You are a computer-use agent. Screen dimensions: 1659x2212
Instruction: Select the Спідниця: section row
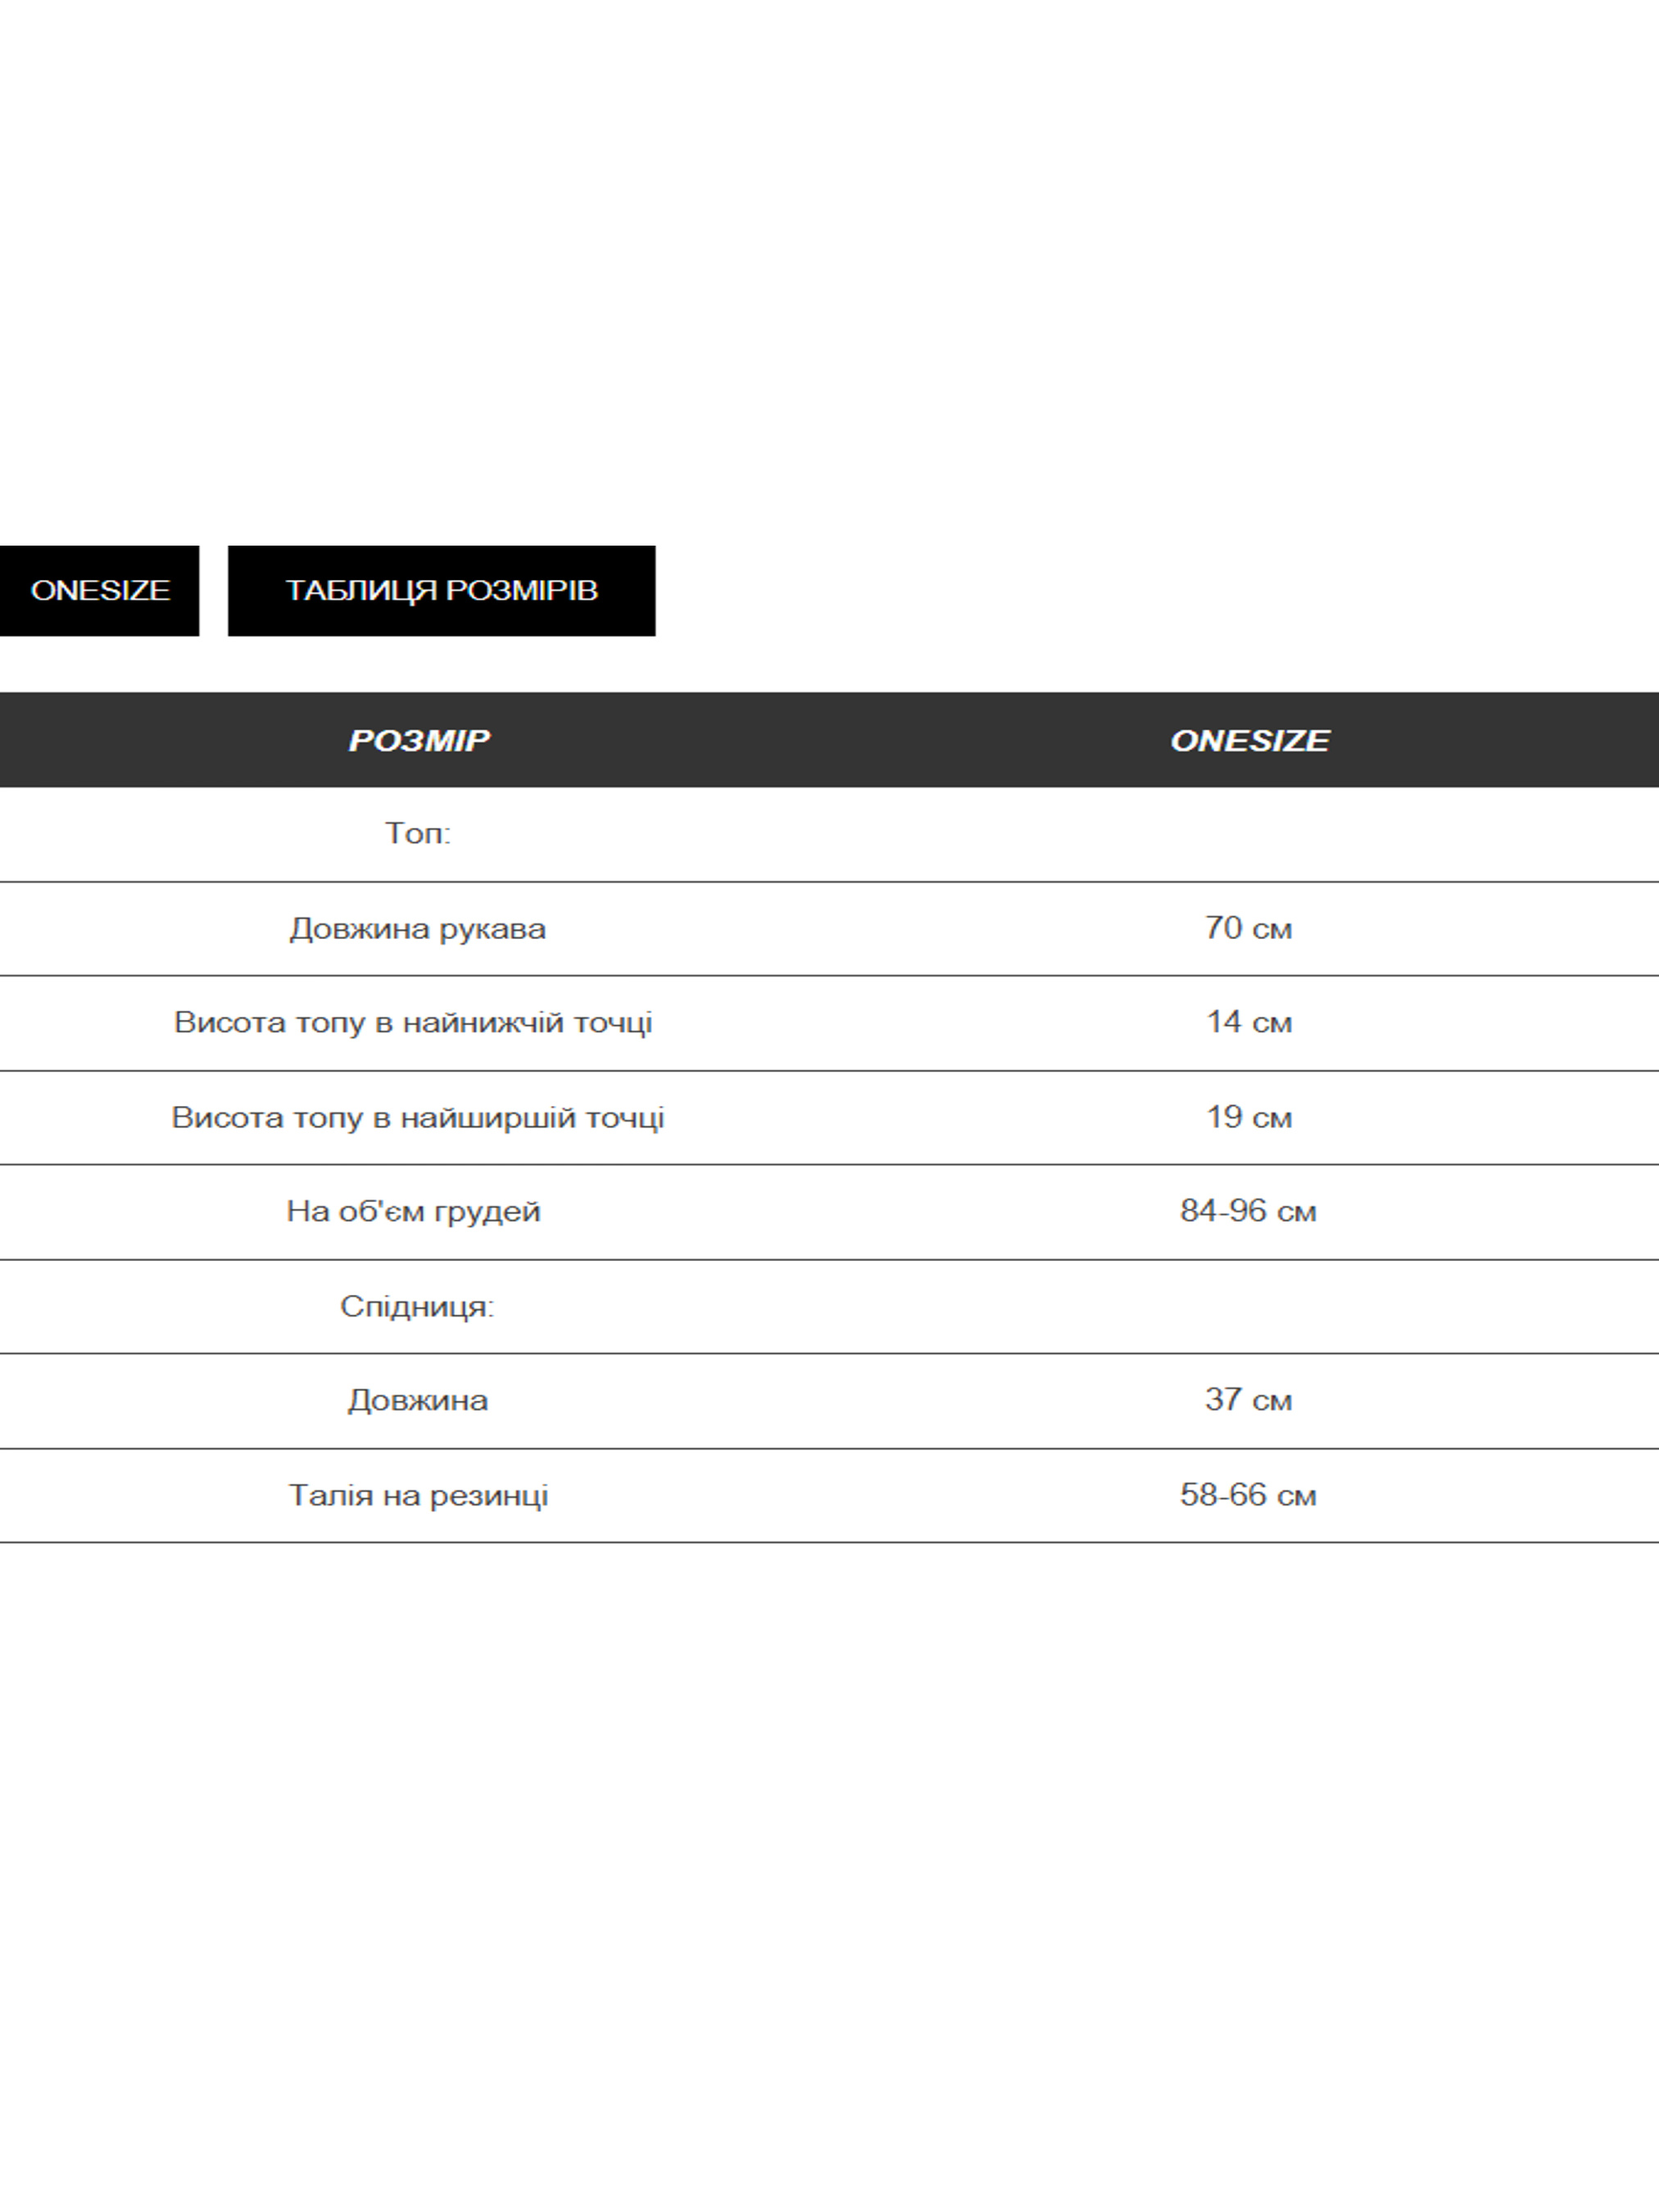[x=417, y=1306]
